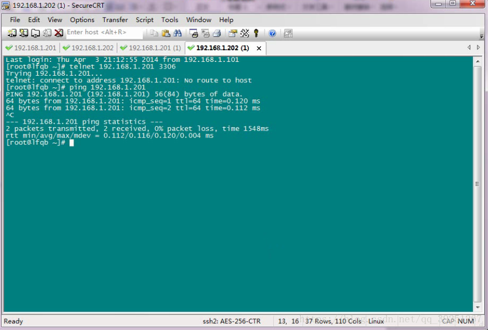Expand the toolbar overflow chevron
Screen dimensions: 488x330
point(481,36)
